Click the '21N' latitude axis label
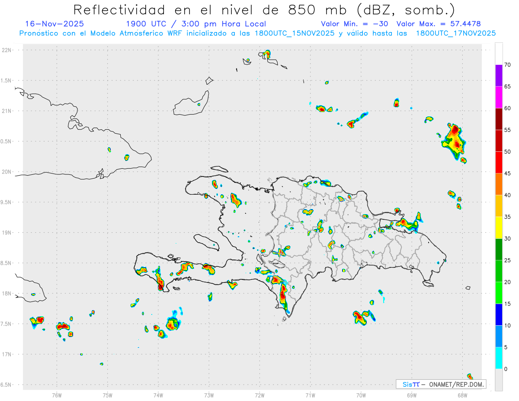 click(x=7, y=111)
